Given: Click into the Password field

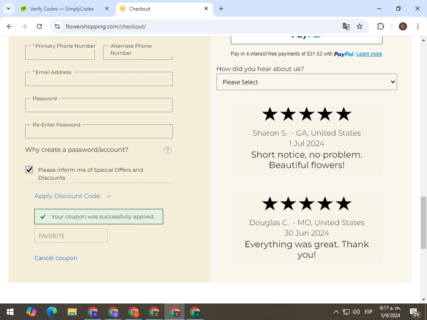Looking at the screenshot, I should [99, 105].
